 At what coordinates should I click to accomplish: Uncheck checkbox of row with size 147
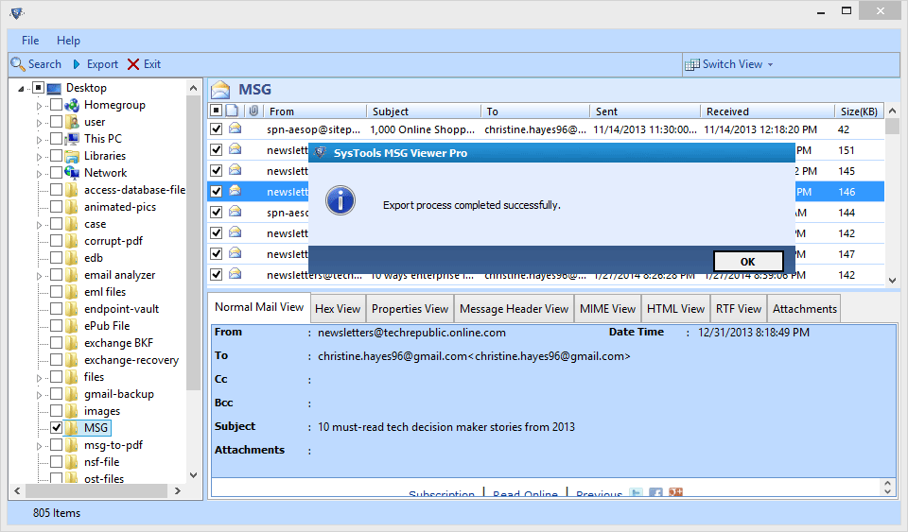click(x=216, y=254)
